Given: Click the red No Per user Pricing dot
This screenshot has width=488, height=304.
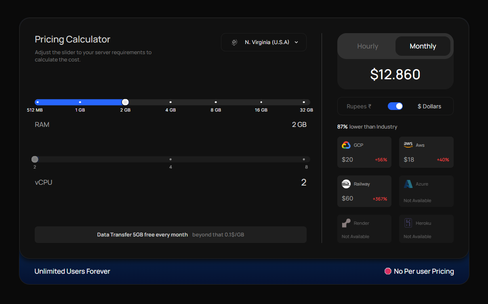Looking at the screenshot, I should click(388, 271).
